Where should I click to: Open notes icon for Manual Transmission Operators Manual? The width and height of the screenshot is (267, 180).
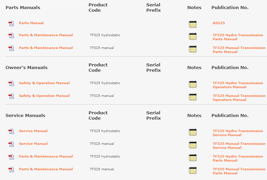tap(192, 97)
